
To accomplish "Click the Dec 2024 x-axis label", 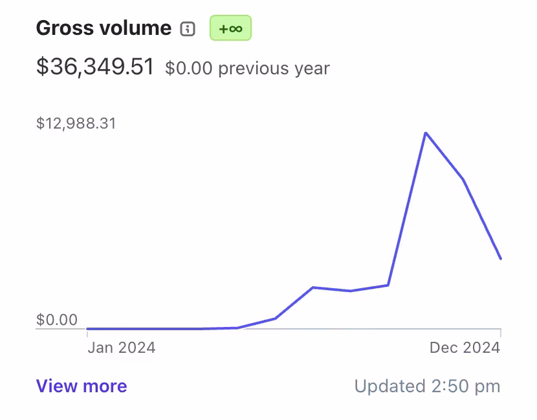I will [465, 348].
